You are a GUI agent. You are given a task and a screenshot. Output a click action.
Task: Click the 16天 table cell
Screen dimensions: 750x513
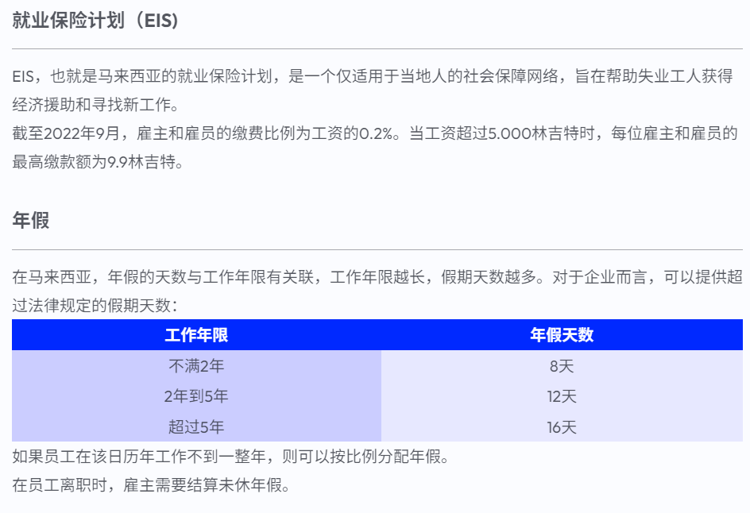pyautogui.click(x=562, y=426)
